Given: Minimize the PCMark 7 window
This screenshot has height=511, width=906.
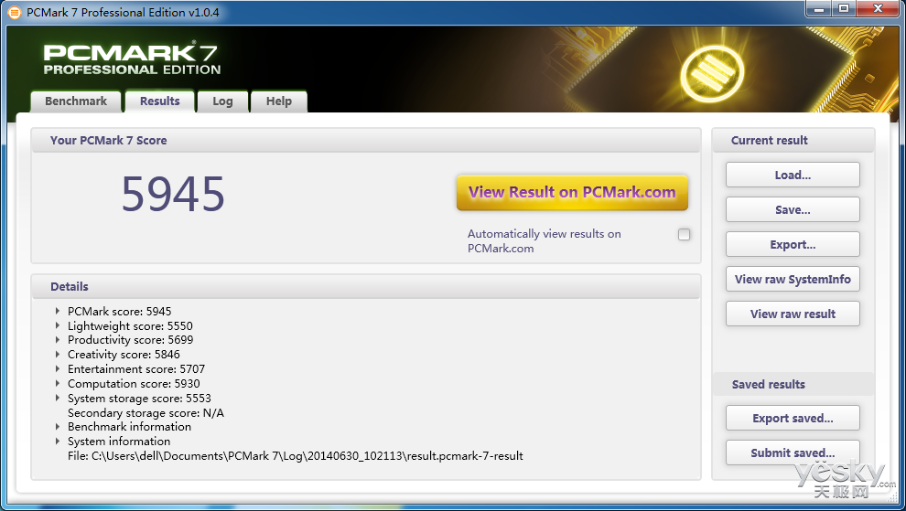Looking at the screenshot, I should (x=819, y=8).
